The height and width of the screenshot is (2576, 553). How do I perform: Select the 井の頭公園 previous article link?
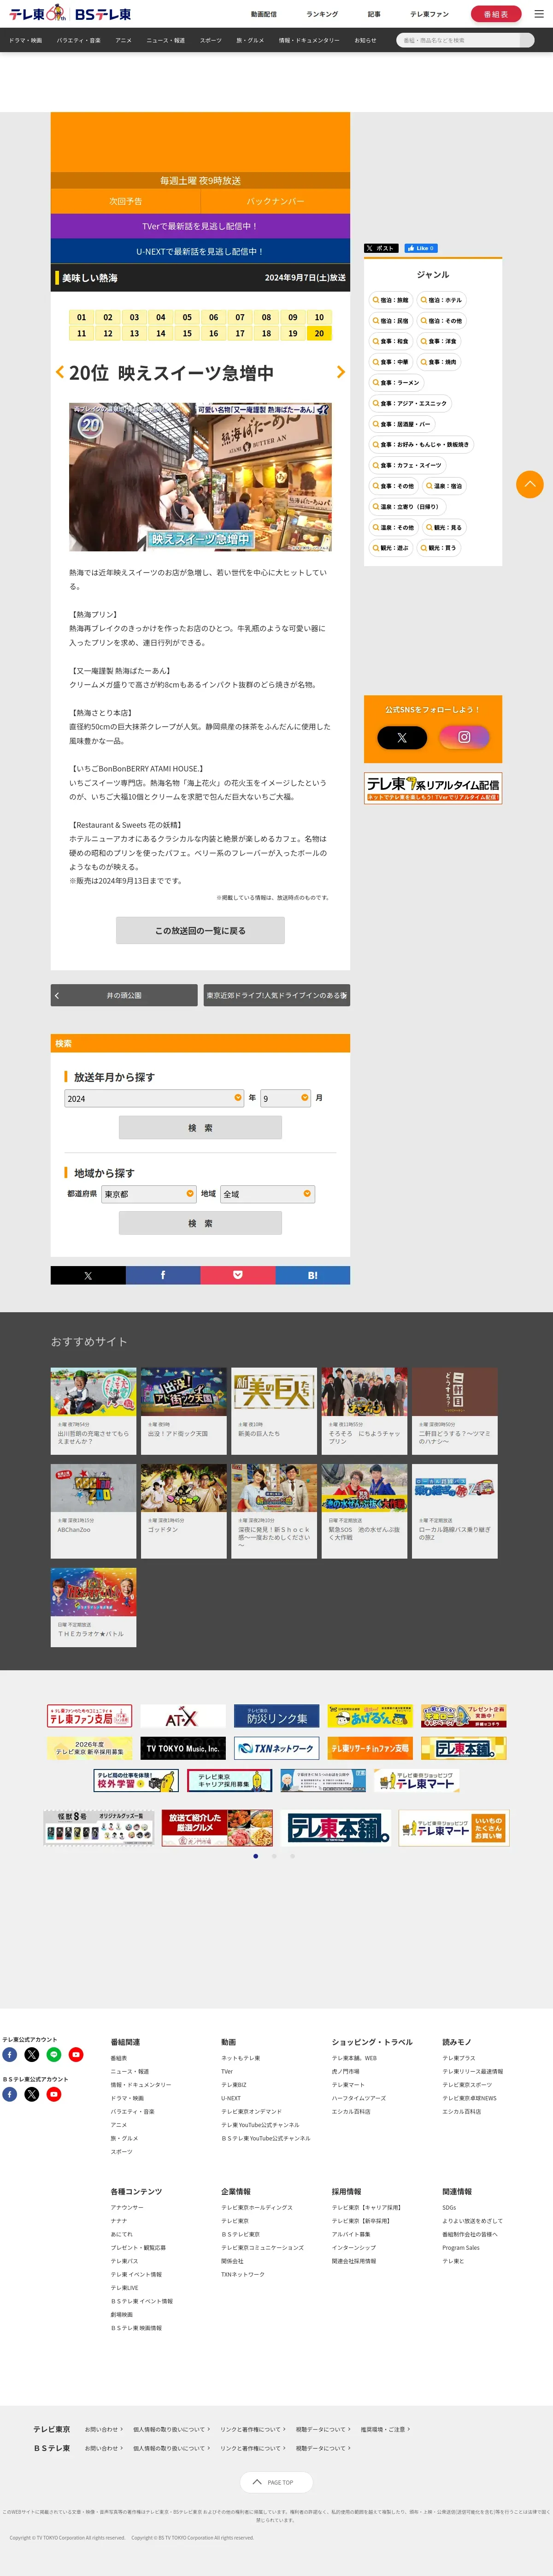point(124,995)
